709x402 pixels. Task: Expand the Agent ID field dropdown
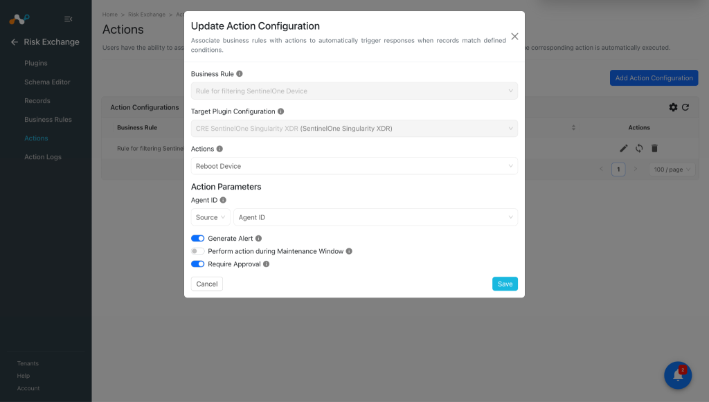click(x=375, y=217)
